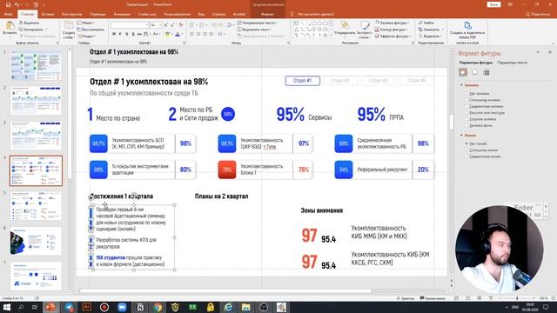Select Size & Properties icon in Format Shape pane
The height and width of the screenshot is (313, 557).
pos(487,72)
